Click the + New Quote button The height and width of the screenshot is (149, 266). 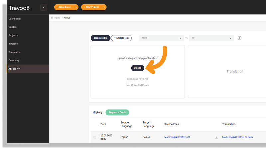(x=64, y=7)
